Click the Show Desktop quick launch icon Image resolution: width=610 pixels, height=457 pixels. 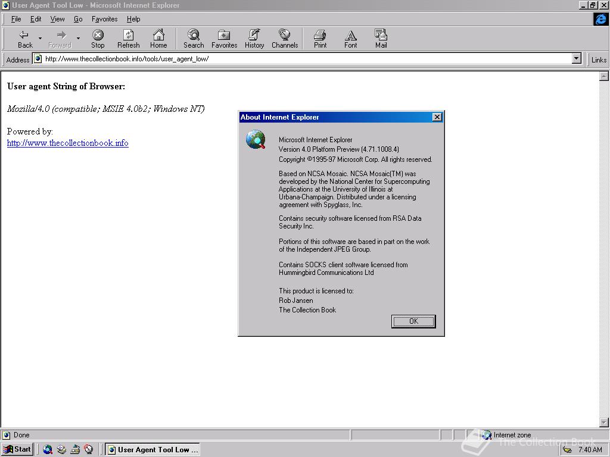75,450
